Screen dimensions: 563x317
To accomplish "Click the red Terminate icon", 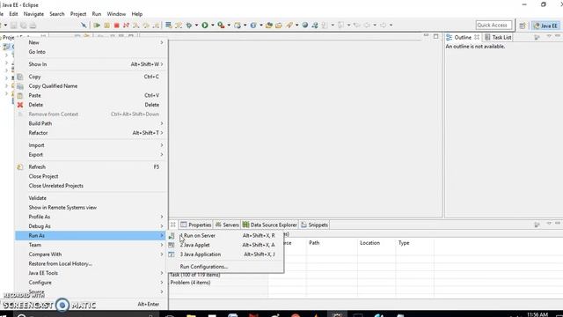I will (x=116, y=26).
